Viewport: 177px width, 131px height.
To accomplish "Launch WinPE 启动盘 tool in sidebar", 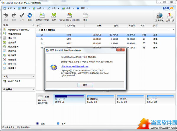I will 14,81.
